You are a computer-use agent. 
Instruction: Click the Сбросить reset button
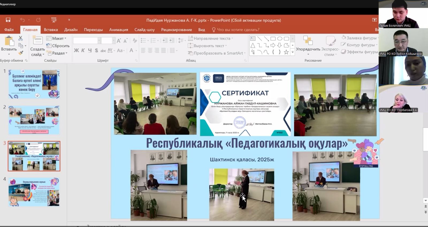pyautogui.click(x=58, y=46)
